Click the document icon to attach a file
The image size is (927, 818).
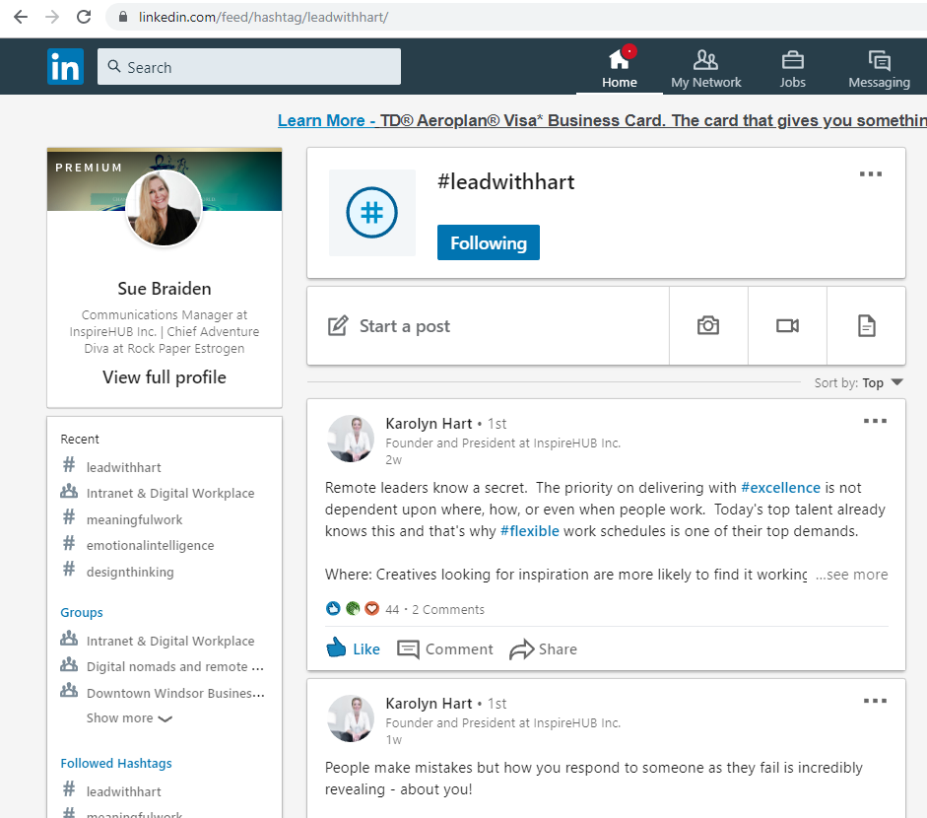(866, 325)
